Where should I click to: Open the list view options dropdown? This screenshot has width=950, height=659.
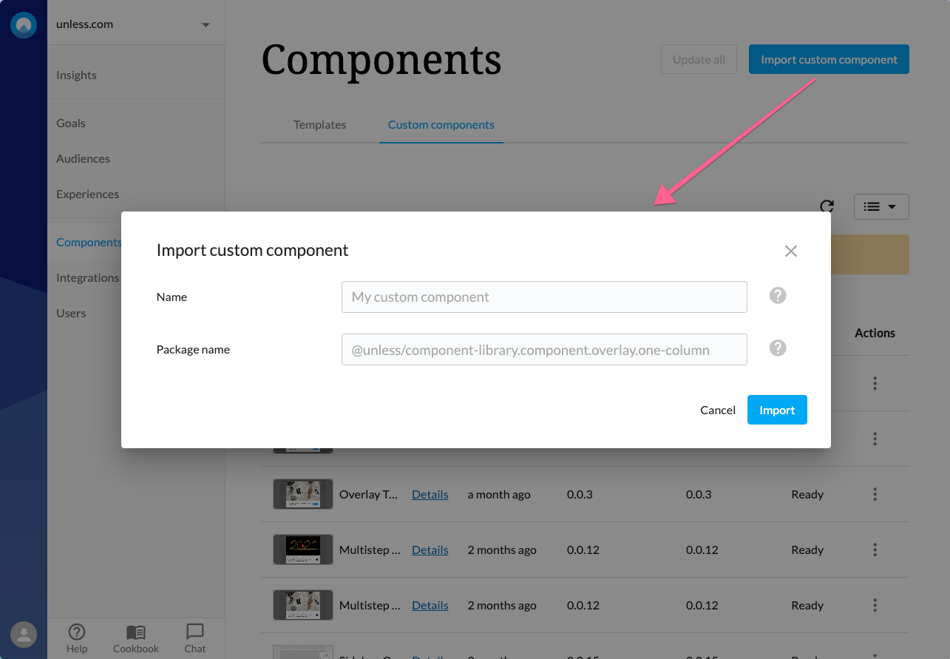pos(881,207)
